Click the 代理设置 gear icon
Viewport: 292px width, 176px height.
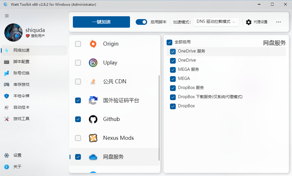pyautogui.click(x=249, y=22)
